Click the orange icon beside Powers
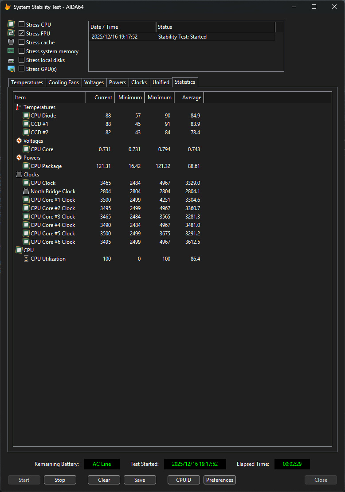 coord(19,158)
